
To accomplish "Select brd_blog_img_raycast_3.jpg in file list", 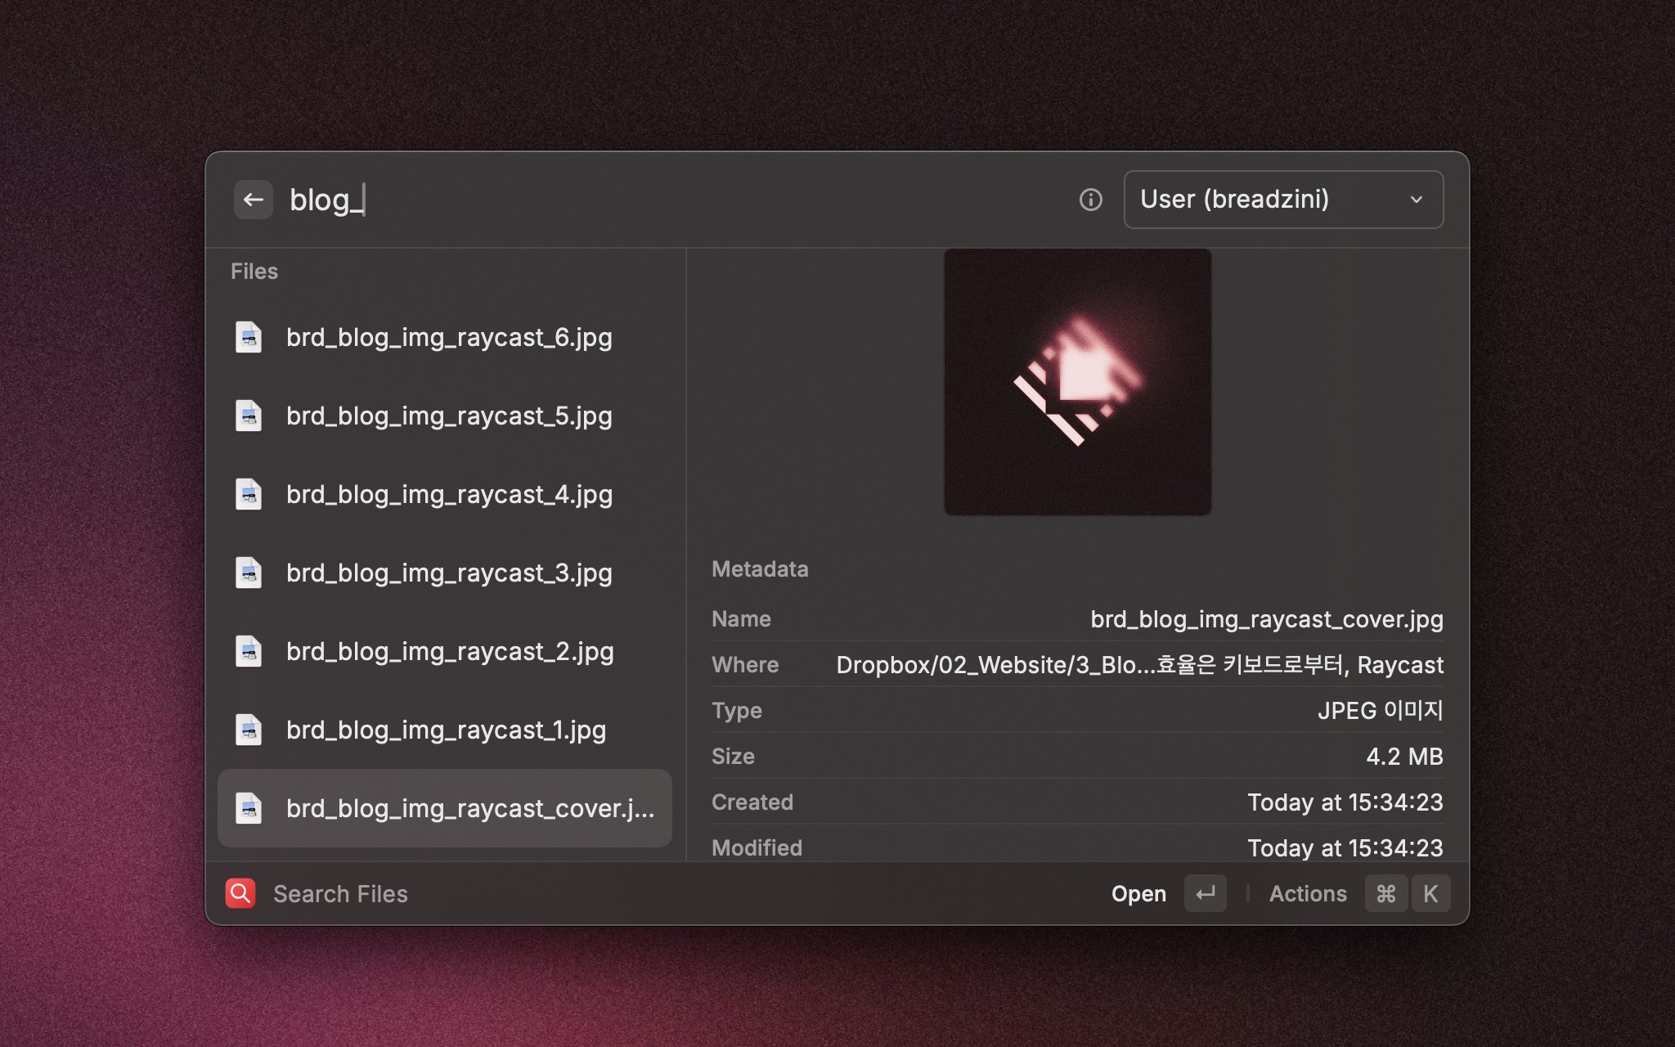I will pyautogui.click(x=445, y=573).
